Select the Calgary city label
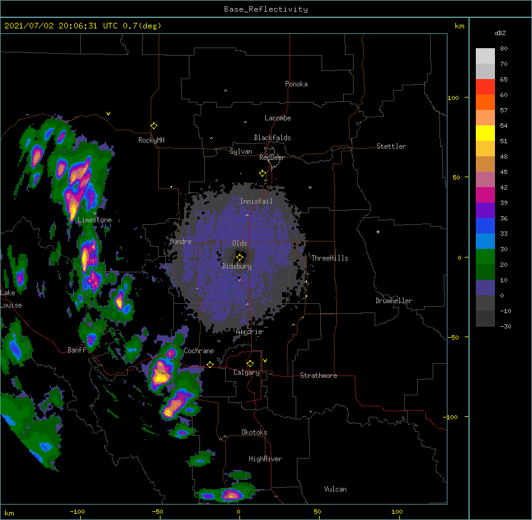The width and height of the screenshot is (532, 520). click(246, 372)
